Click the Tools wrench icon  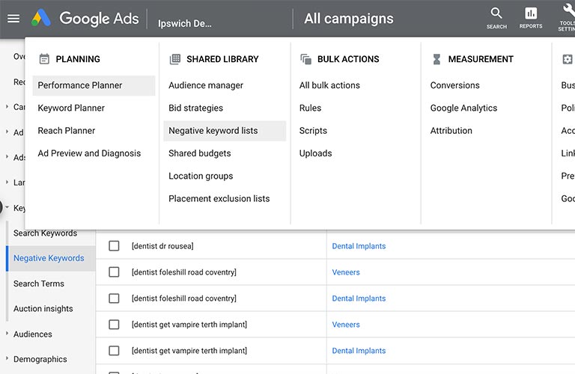click(x=567, y=14)
